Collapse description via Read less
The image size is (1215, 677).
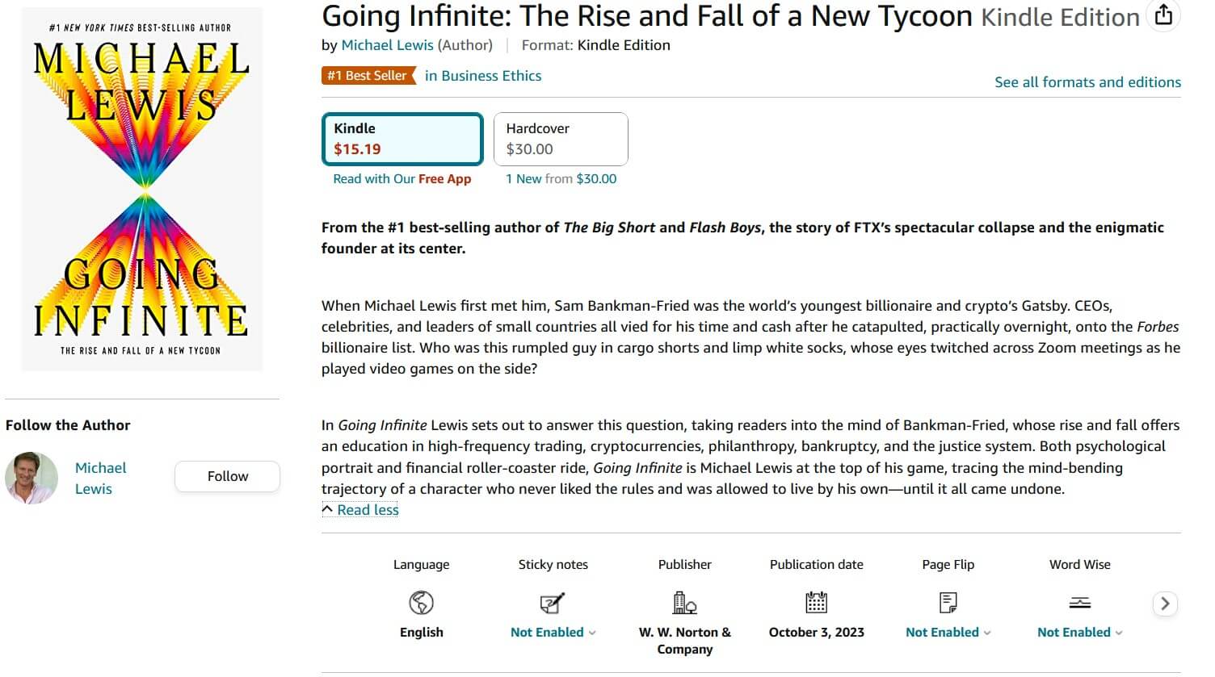[x=360, y=509]
